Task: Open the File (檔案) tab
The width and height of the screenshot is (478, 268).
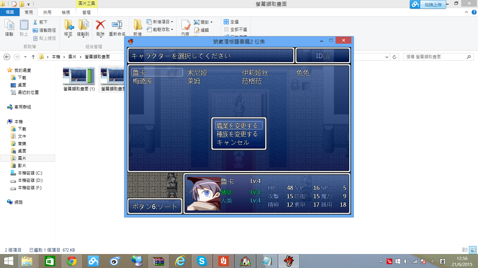Action: tap(10, 12)
